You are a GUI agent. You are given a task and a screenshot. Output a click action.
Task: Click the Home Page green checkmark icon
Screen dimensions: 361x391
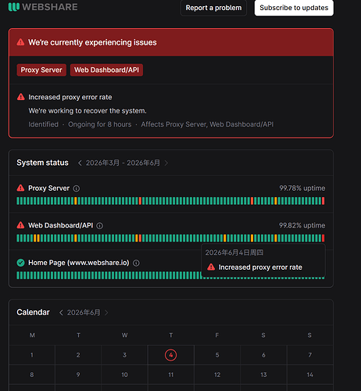click(x=20, y=263)
